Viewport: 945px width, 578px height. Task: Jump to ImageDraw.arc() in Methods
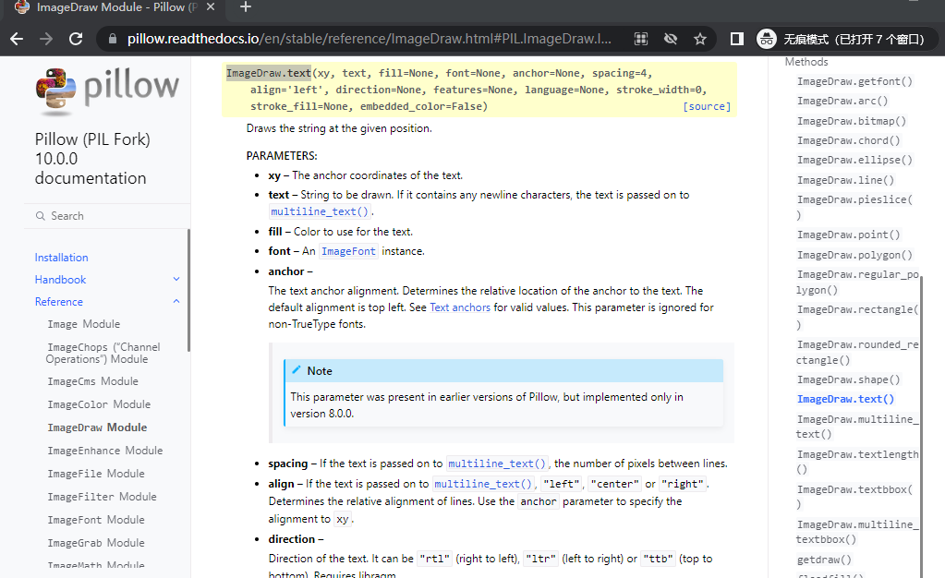842,101
